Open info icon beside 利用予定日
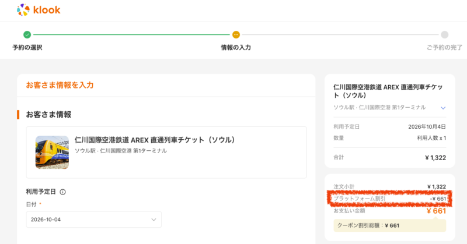The image size is (467, 244). [62, 192]
